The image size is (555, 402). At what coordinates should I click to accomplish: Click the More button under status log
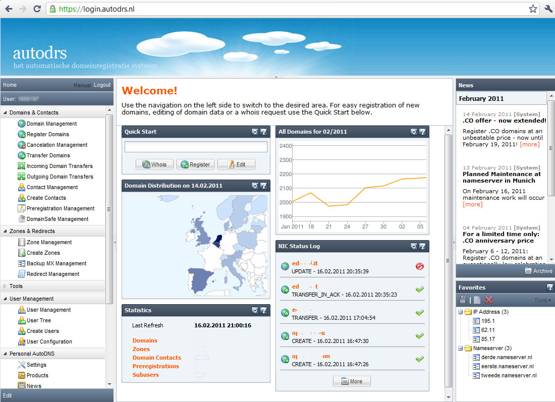pos(352,381)
